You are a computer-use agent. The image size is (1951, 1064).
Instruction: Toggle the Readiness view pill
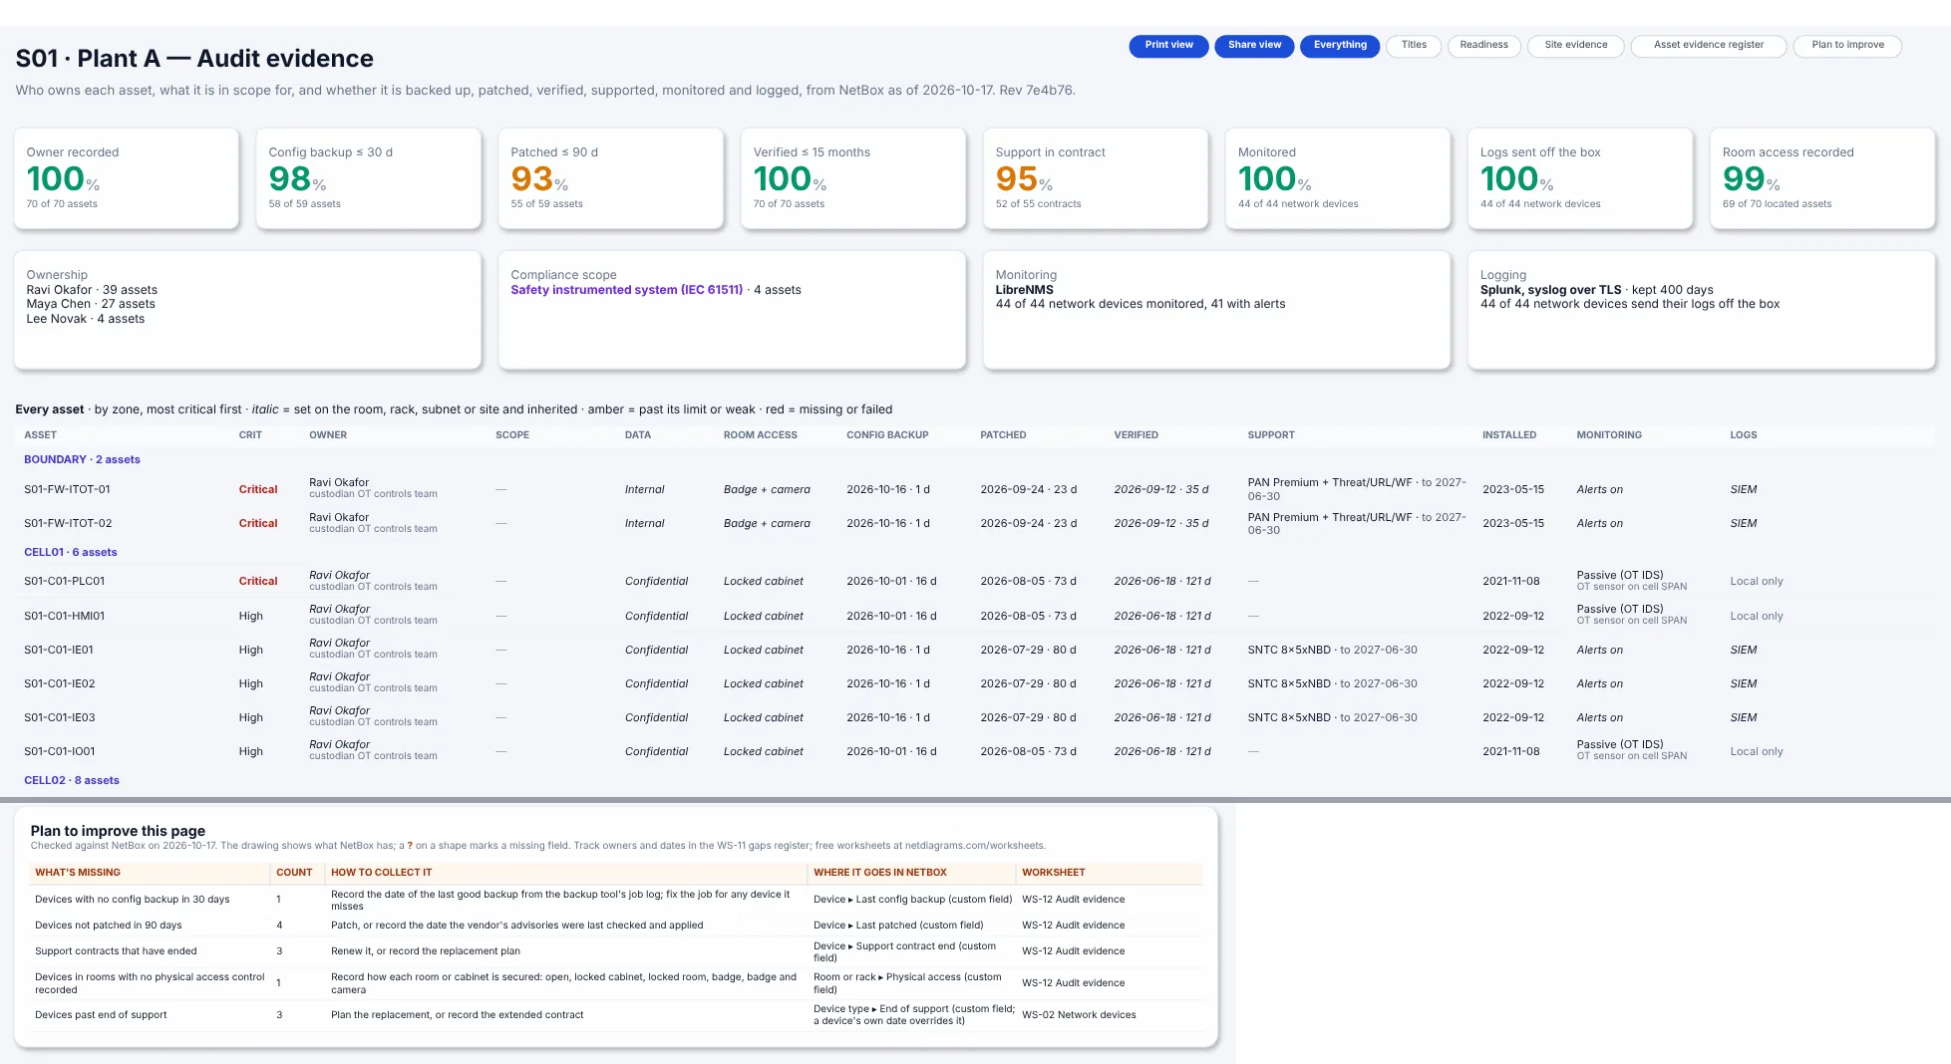click(1483, 46)
